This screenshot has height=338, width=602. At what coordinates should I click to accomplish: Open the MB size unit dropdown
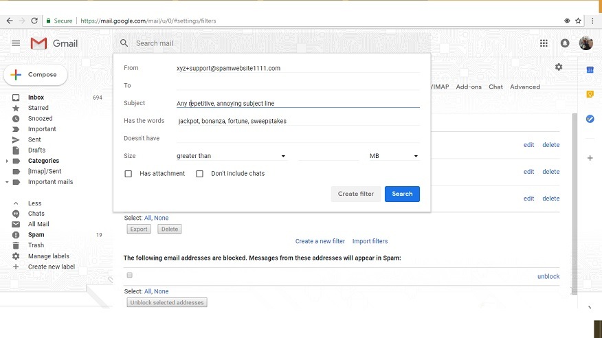pyautogui.click(x=394, y=156)
